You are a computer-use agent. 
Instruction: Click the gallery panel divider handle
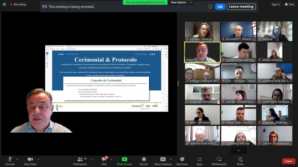coord(178,83)
